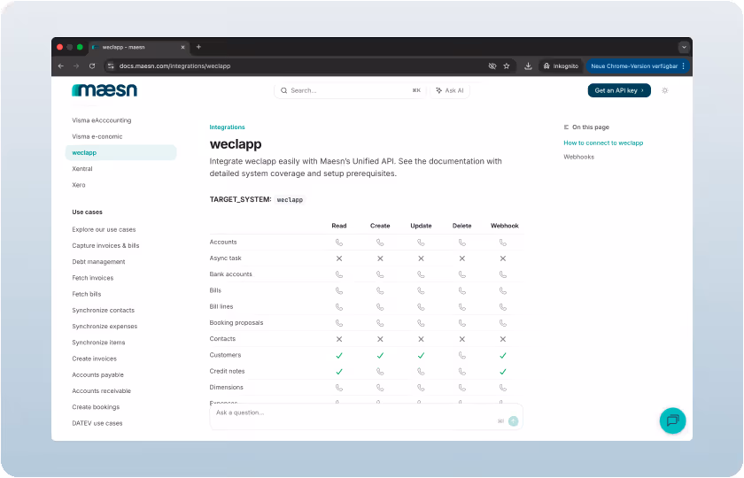Image resolution: width=744 pixels, height=478 pixels.
Task: Open the chat widget bubble
Action: click(x=673, y=420)
